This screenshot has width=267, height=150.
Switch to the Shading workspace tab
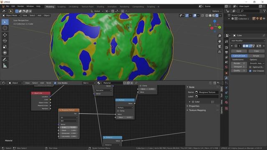[100, 7]
